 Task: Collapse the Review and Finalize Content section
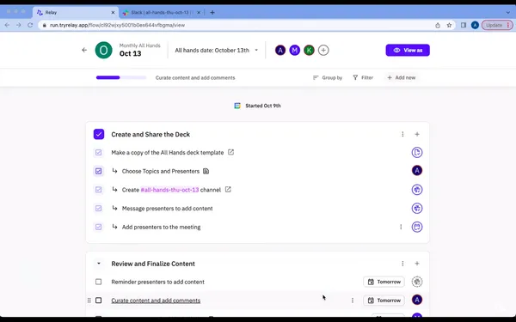pyautogui.click(x=98, y=264)
